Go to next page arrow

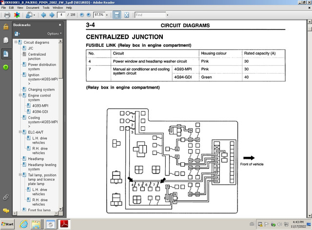click(52, 15)
